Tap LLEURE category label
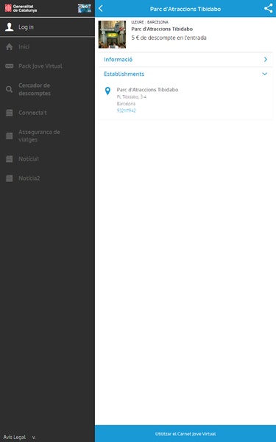276x442 pixels. (x=138, y=22)
